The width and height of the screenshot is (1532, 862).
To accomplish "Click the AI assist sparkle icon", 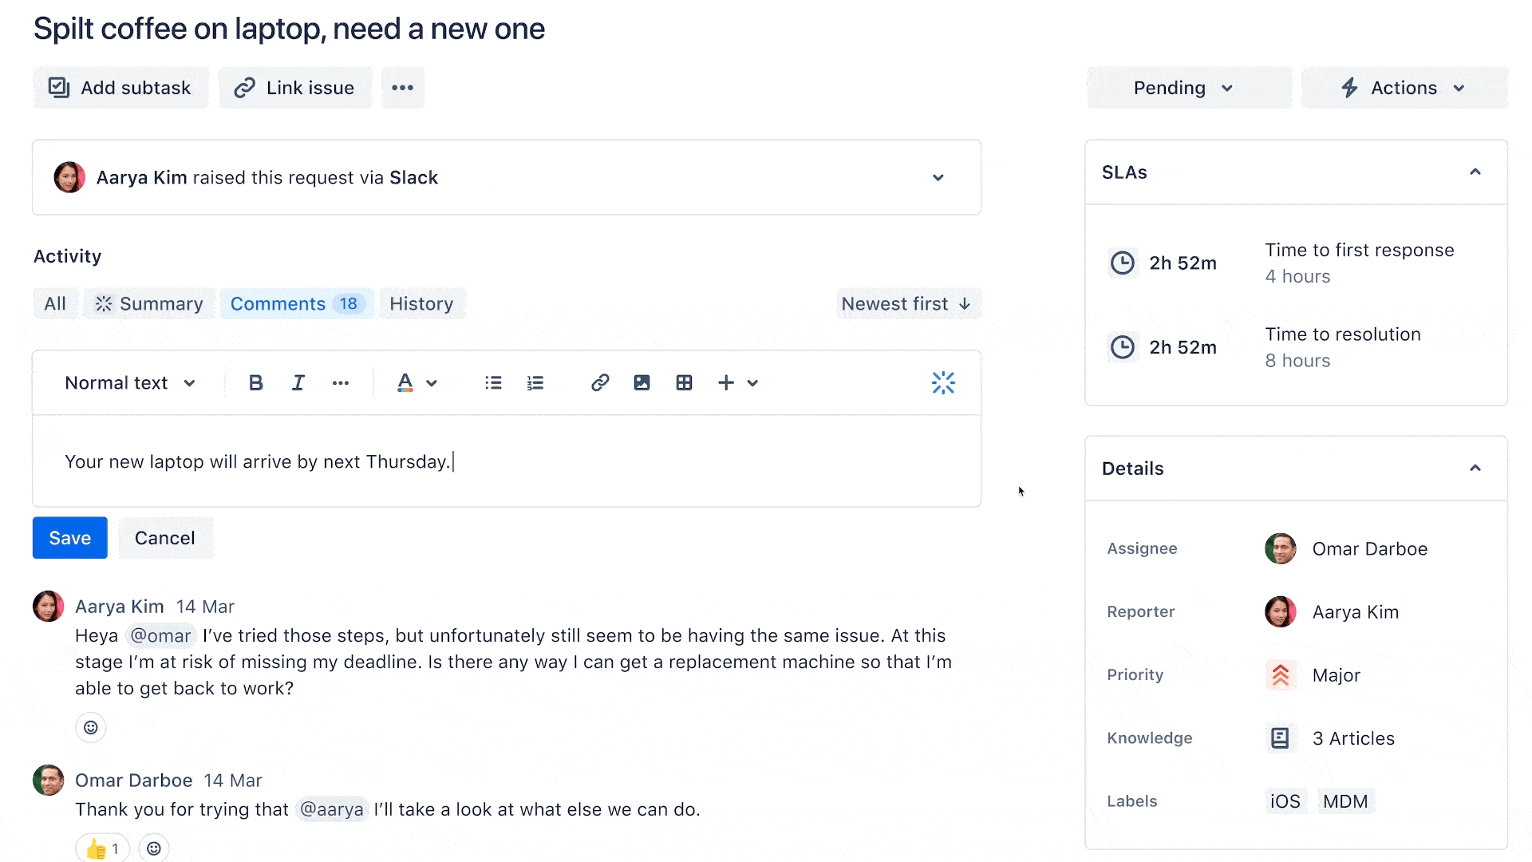I will (x=944, y=382).
